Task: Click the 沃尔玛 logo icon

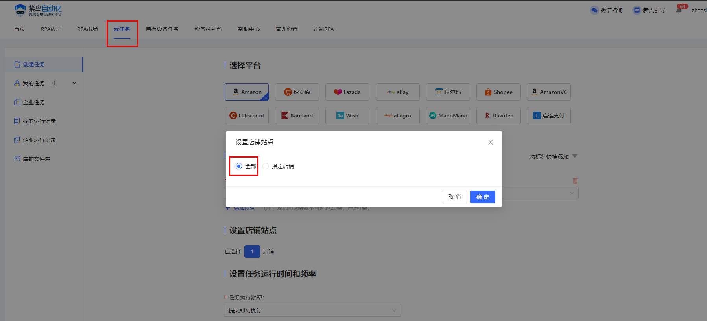Action: click(x=439, y=92)
